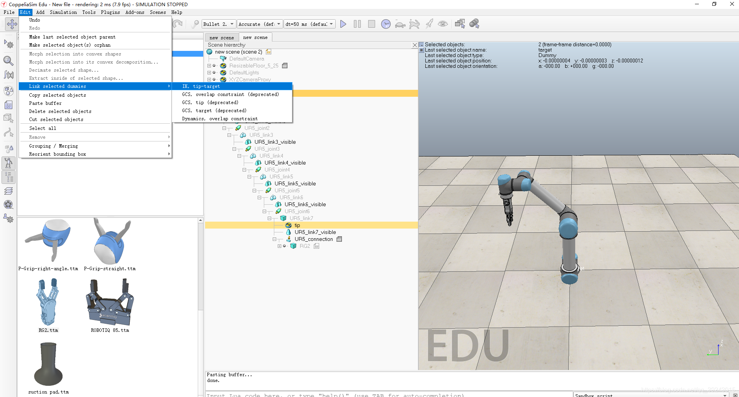Open main script icon next to new scene
Image resolution: width=739 pixels, height=397 pixels.
[x=268, y=52]
